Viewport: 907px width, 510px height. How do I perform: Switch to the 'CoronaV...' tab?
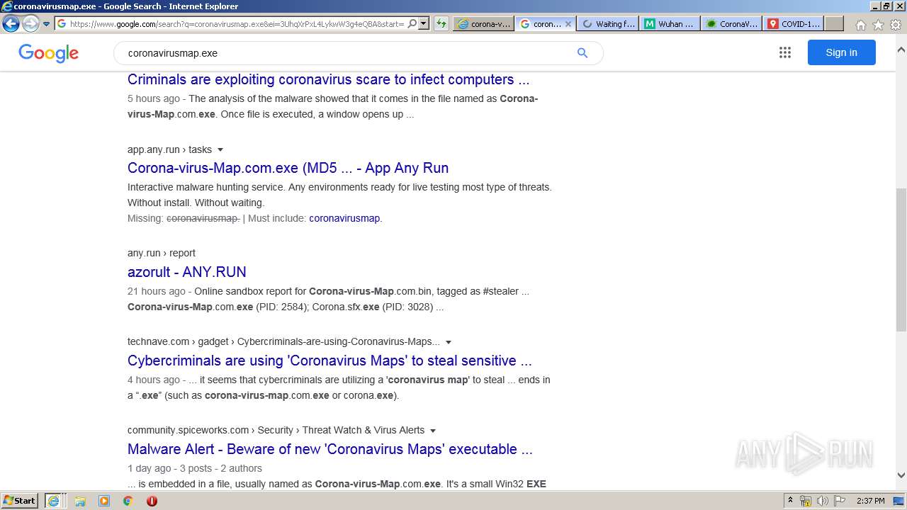(732, 23)
